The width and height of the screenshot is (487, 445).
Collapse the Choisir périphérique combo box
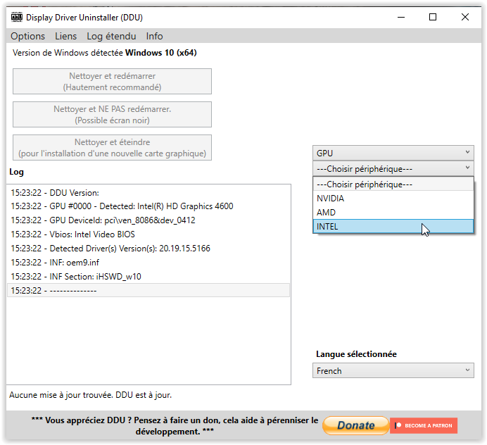(x=393, y=168)
